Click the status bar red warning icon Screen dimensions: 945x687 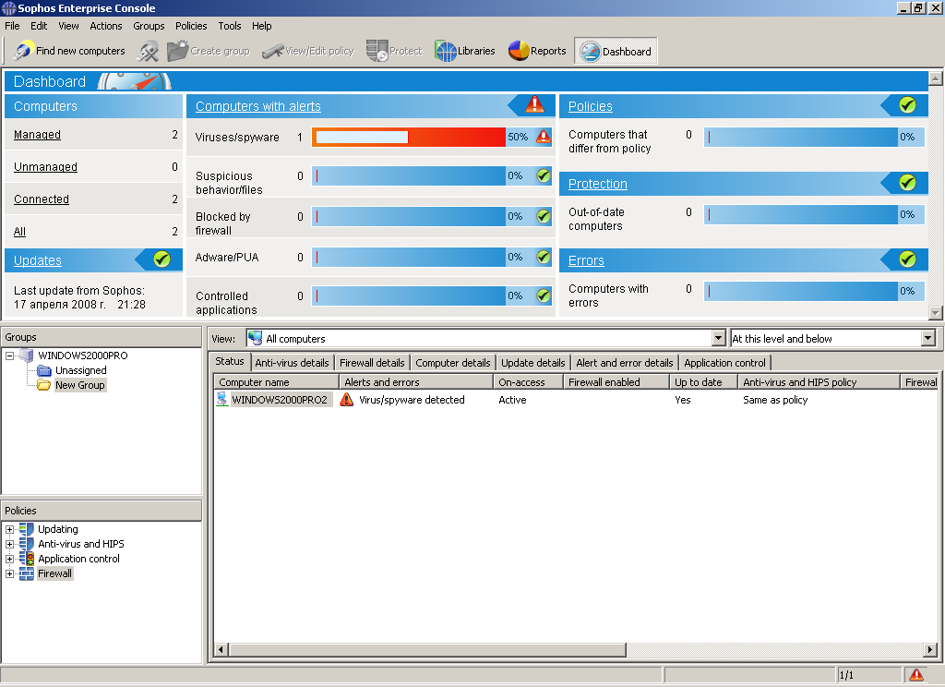916,675
